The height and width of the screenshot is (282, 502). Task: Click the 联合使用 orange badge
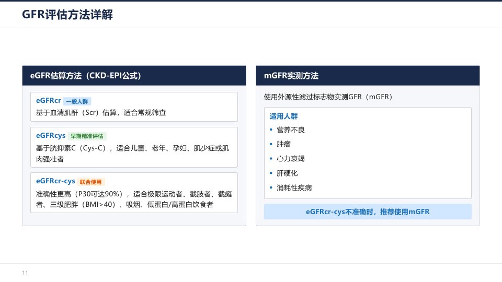(91, 182)
